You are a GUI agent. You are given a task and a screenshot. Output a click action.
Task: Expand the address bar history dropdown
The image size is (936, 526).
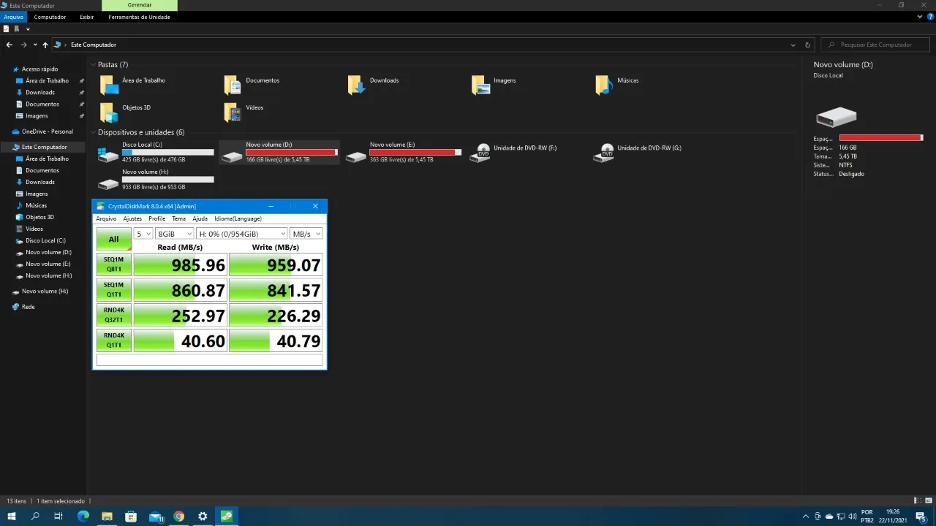793,45
